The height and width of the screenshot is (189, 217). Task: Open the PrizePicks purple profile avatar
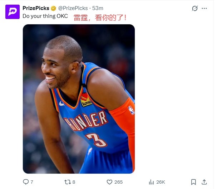tap(13, 12)
